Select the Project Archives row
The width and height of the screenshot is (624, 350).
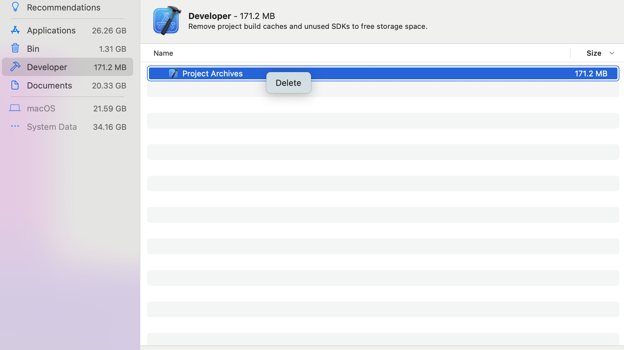[383, 73]
